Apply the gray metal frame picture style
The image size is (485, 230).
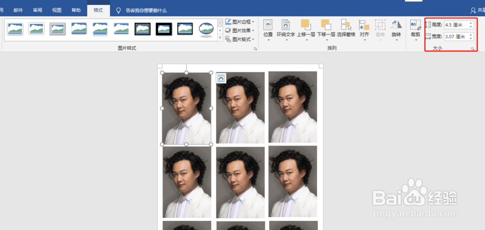pyautogui.click(x=58, y=29)
